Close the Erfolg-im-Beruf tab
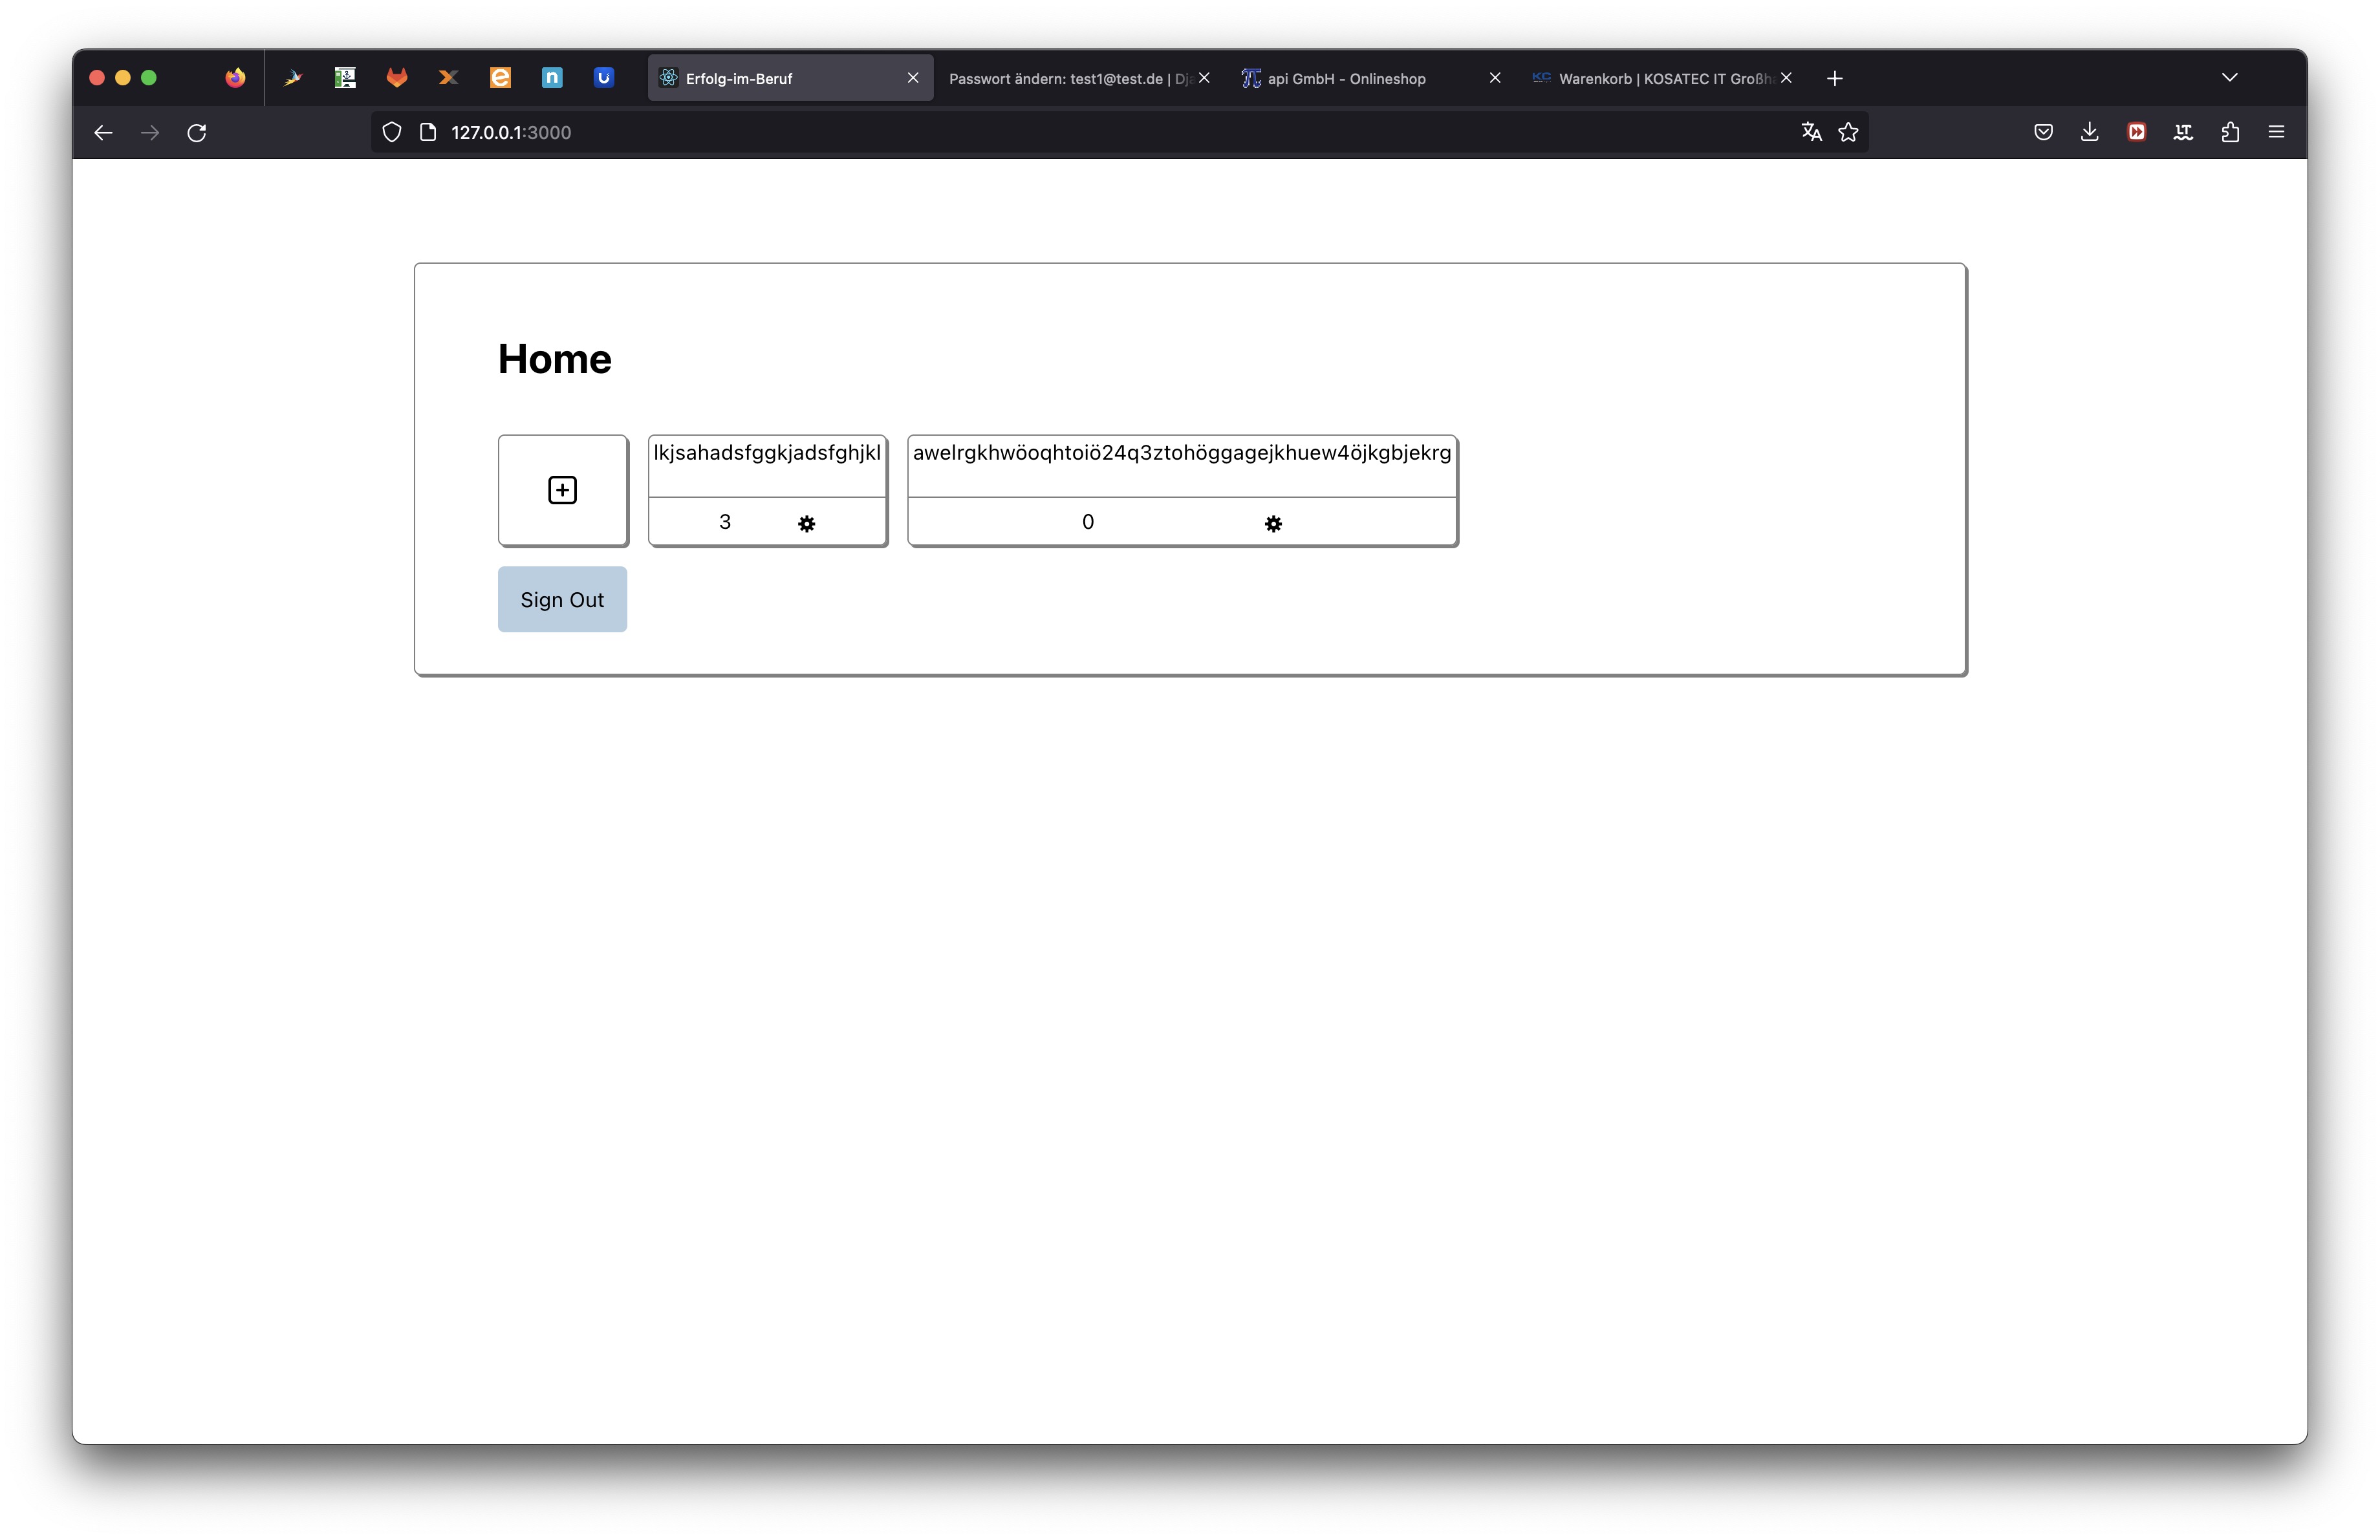Screen dimensions: 2380x1540 pyautogui.click(x=912, y=78)
